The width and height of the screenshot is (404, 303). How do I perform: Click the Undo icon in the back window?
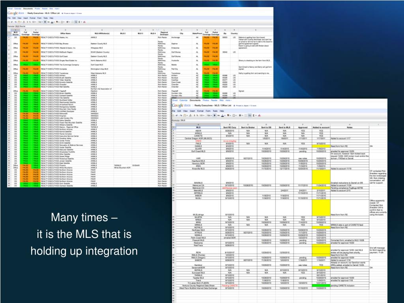tap(11, 22)
